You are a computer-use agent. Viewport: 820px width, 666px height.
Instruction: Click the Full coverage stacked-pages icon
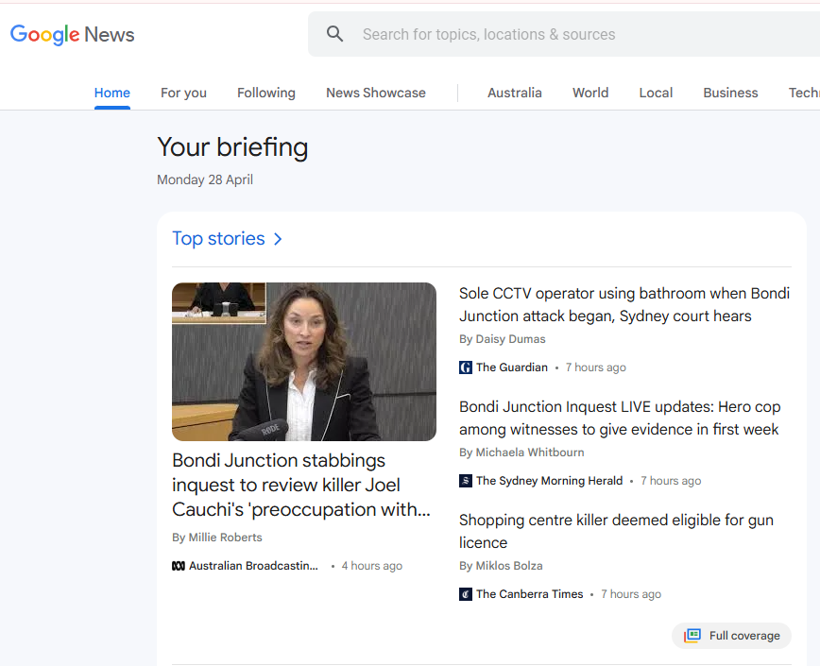point(693,635)
